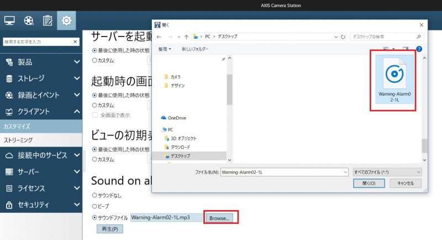Clear the sidebar search field X
The width and height of the screenshot is (442, 240).
coord(75,41)
